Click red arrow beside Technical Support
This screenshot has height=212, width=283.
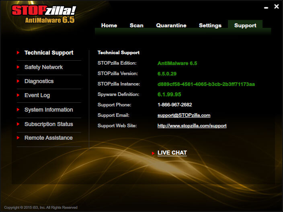(18, 53)
